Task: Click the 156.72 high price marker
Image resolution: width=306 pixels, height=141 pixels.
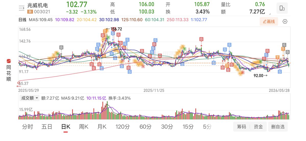Action: point(114,29)
